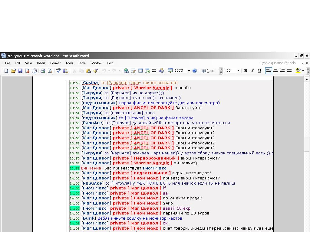Run Spelling and Grammar check (ABC icon)
The height and width of the screenshot is (232, 310).
pos(58,70)
